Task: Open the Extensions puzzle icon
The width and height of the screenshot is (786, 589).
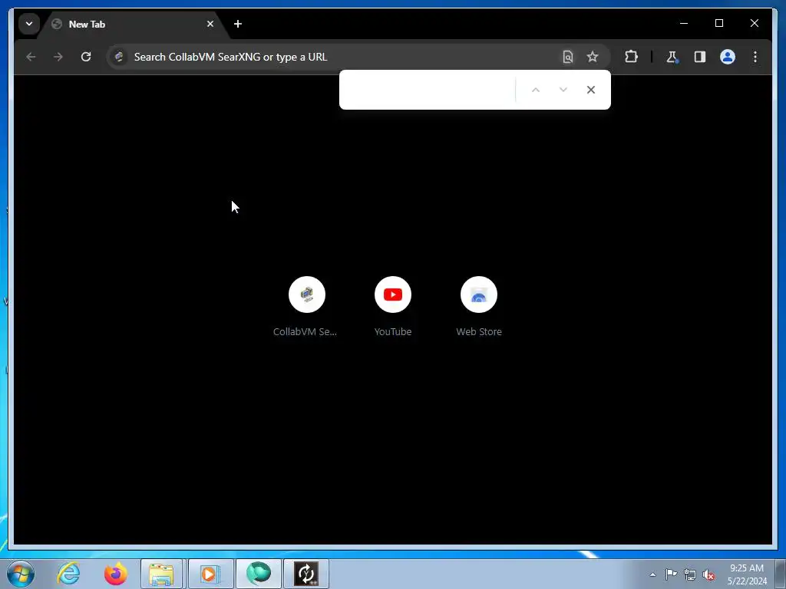Action: point(631,57)
